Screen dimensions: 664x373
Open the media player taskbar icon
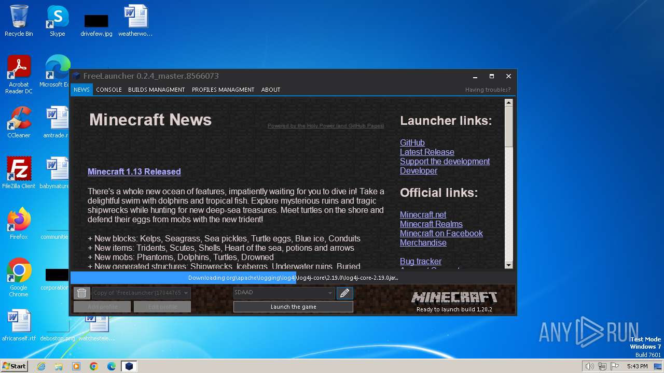point(76,366)
